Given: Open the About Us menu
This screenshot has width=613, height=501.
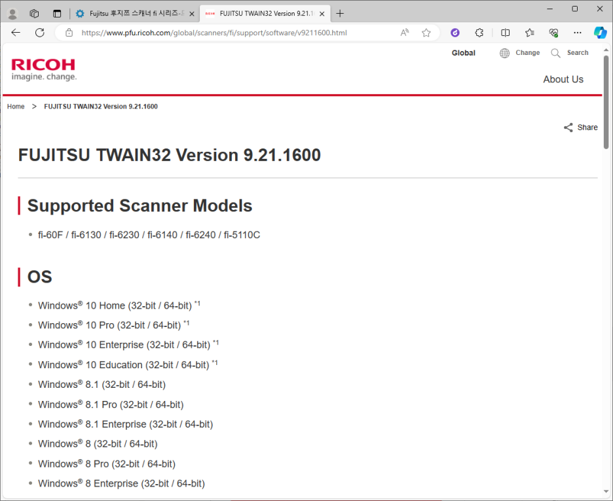Looking at the screenshot, I should (563, 79).
